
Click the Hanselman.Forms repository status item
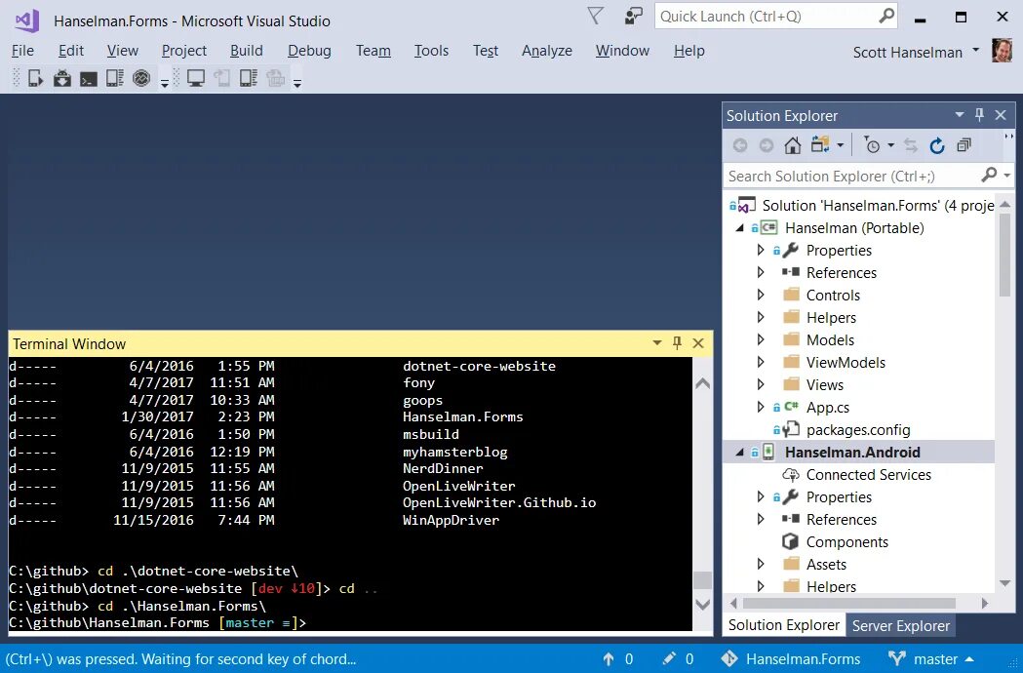(791, 658)
